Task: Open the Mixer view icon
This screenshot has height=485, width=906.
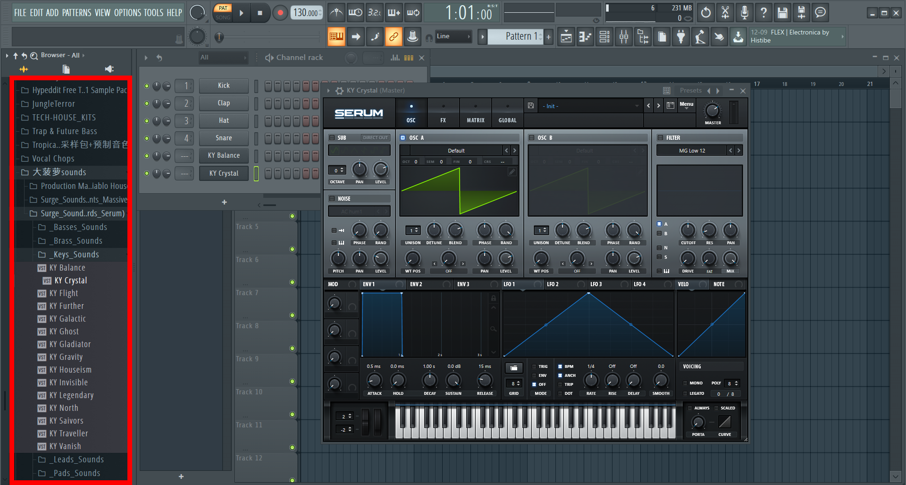Action: 624,37
